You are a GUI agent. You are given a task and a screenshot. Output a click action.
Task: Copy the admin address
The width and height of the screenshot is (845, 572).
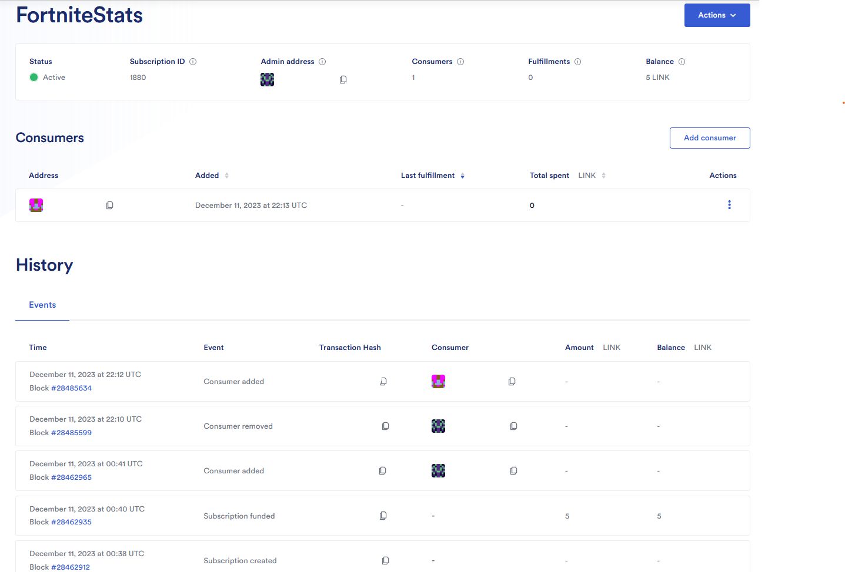point(343,79)
